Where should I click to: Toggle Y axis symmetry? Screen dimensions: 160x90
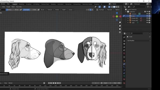(x=90, y=10)
